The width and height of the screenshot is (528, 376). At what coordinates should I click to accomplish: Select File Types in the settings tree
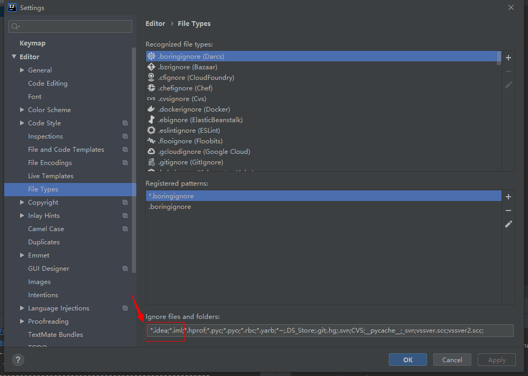tap(70, 189)
